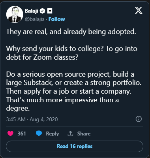Click the info circle icon
Viewport: 150px width, 158px height.
[139, 119]
